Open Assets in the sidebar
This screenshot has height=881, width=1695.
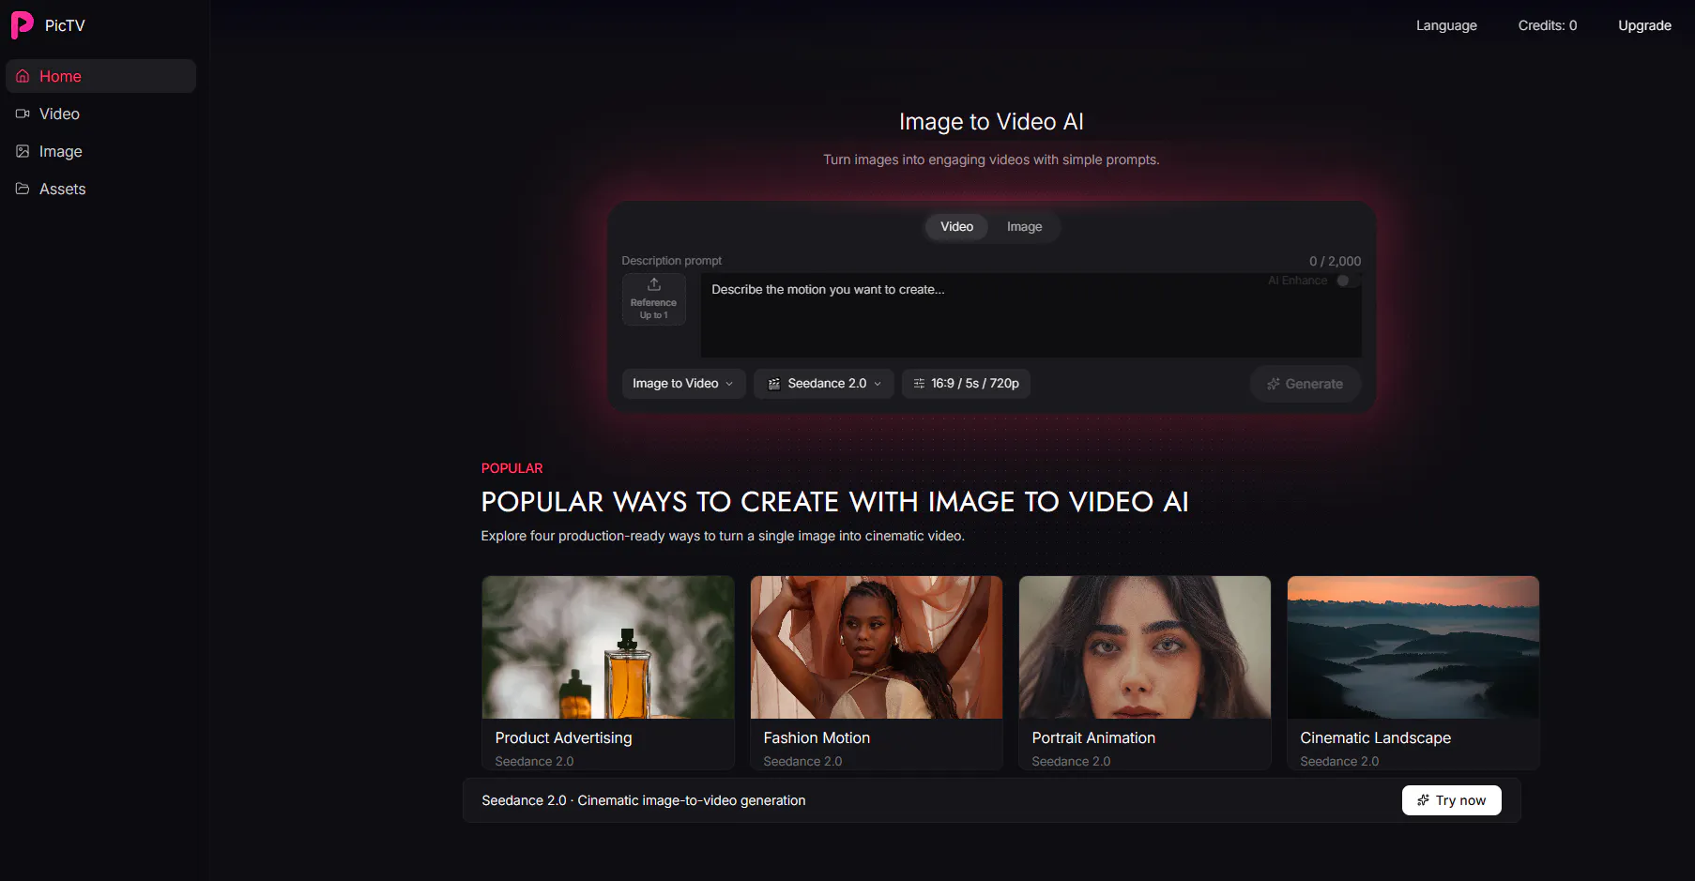click(x=101, y=189)
